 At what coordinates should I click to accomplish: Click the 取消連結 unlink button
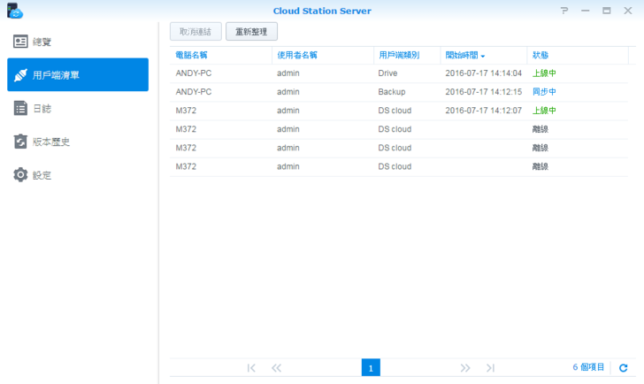click(x=195, y=32)
